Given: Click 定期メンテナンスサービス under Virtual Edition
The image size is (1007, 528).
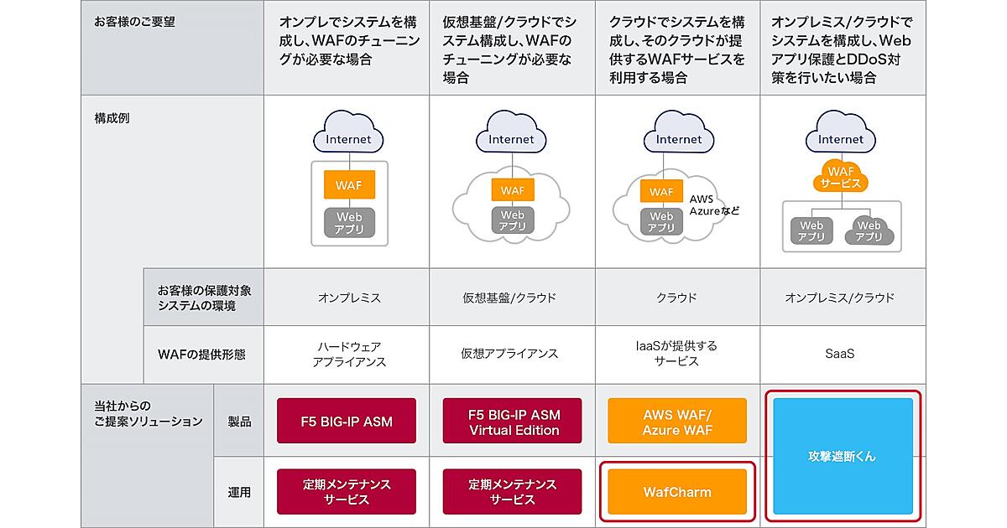Looking at the screenshot, I should tap(514, 492).
